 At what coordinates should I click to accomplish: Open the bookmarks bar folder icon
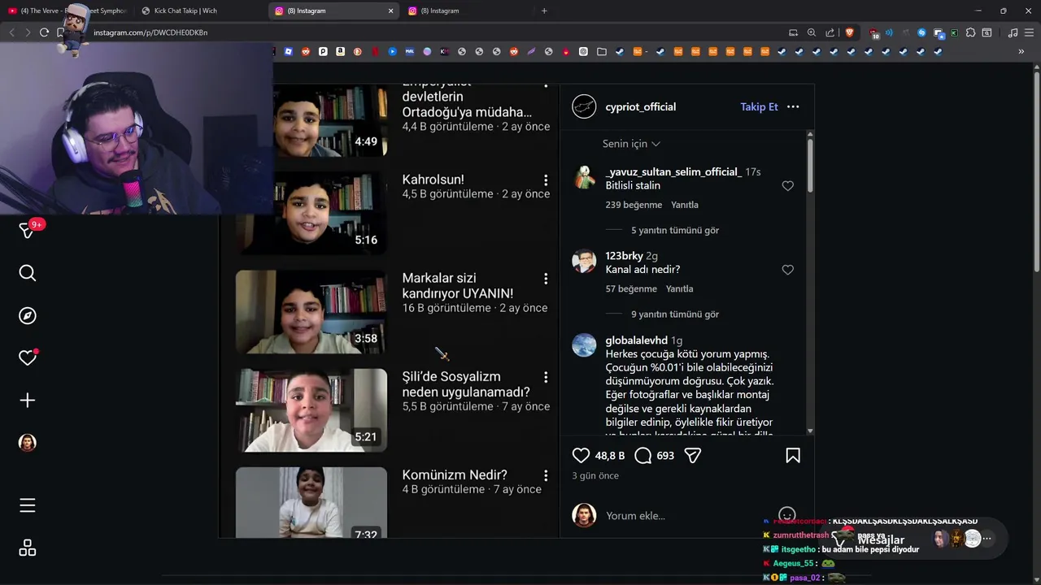pos(601,51)
